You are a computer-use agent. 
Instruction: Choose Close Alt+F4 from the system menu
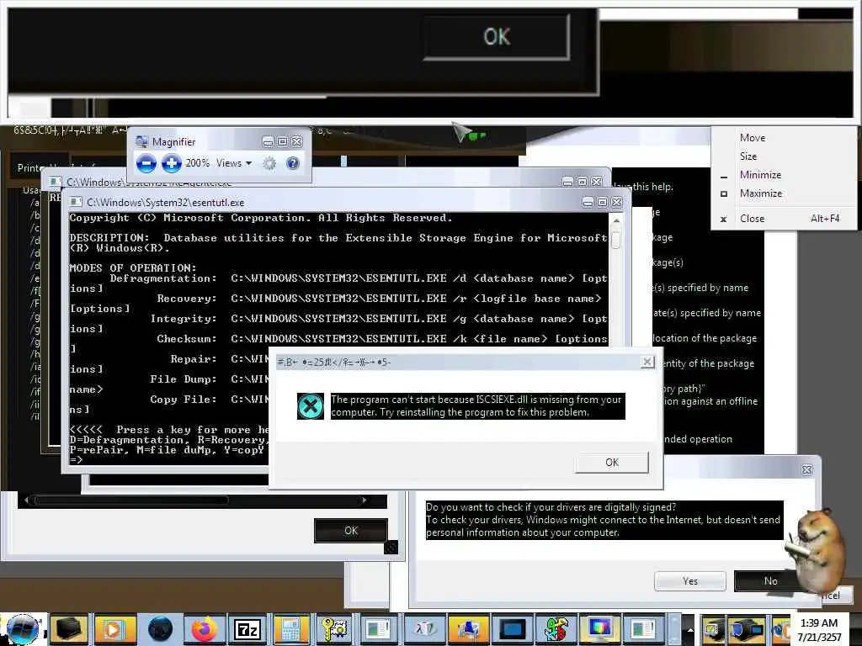point(784,219)
